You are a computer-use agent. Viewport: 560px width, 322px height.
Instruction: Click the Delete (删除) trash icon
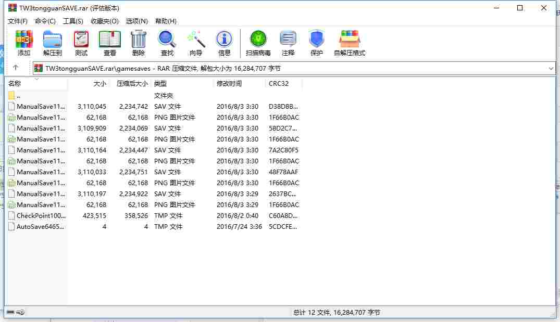(x=139, y=39)
